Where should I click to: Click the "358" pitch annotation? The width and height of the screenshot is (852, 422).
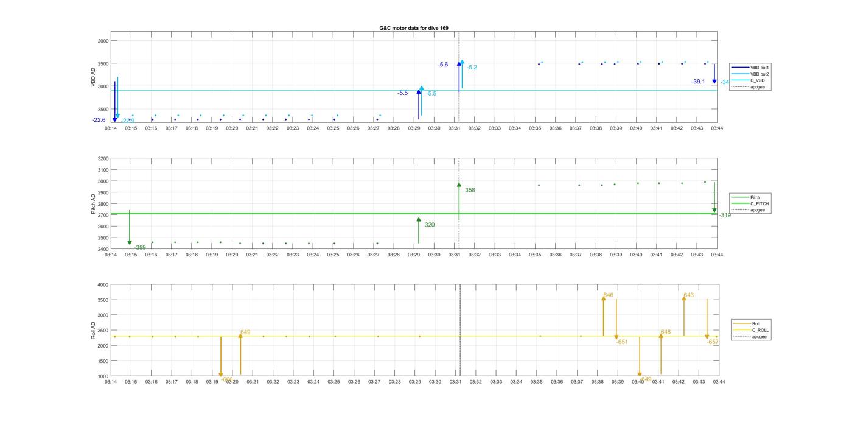470,190
